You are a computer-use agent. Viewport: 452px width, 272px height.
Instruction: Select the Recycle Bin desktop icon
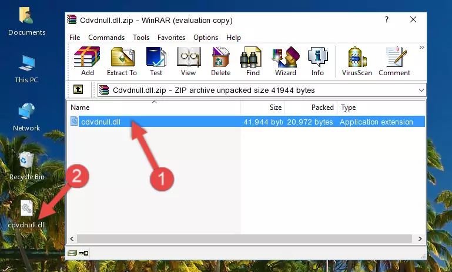pyautogui.click(x=27, y=166)
